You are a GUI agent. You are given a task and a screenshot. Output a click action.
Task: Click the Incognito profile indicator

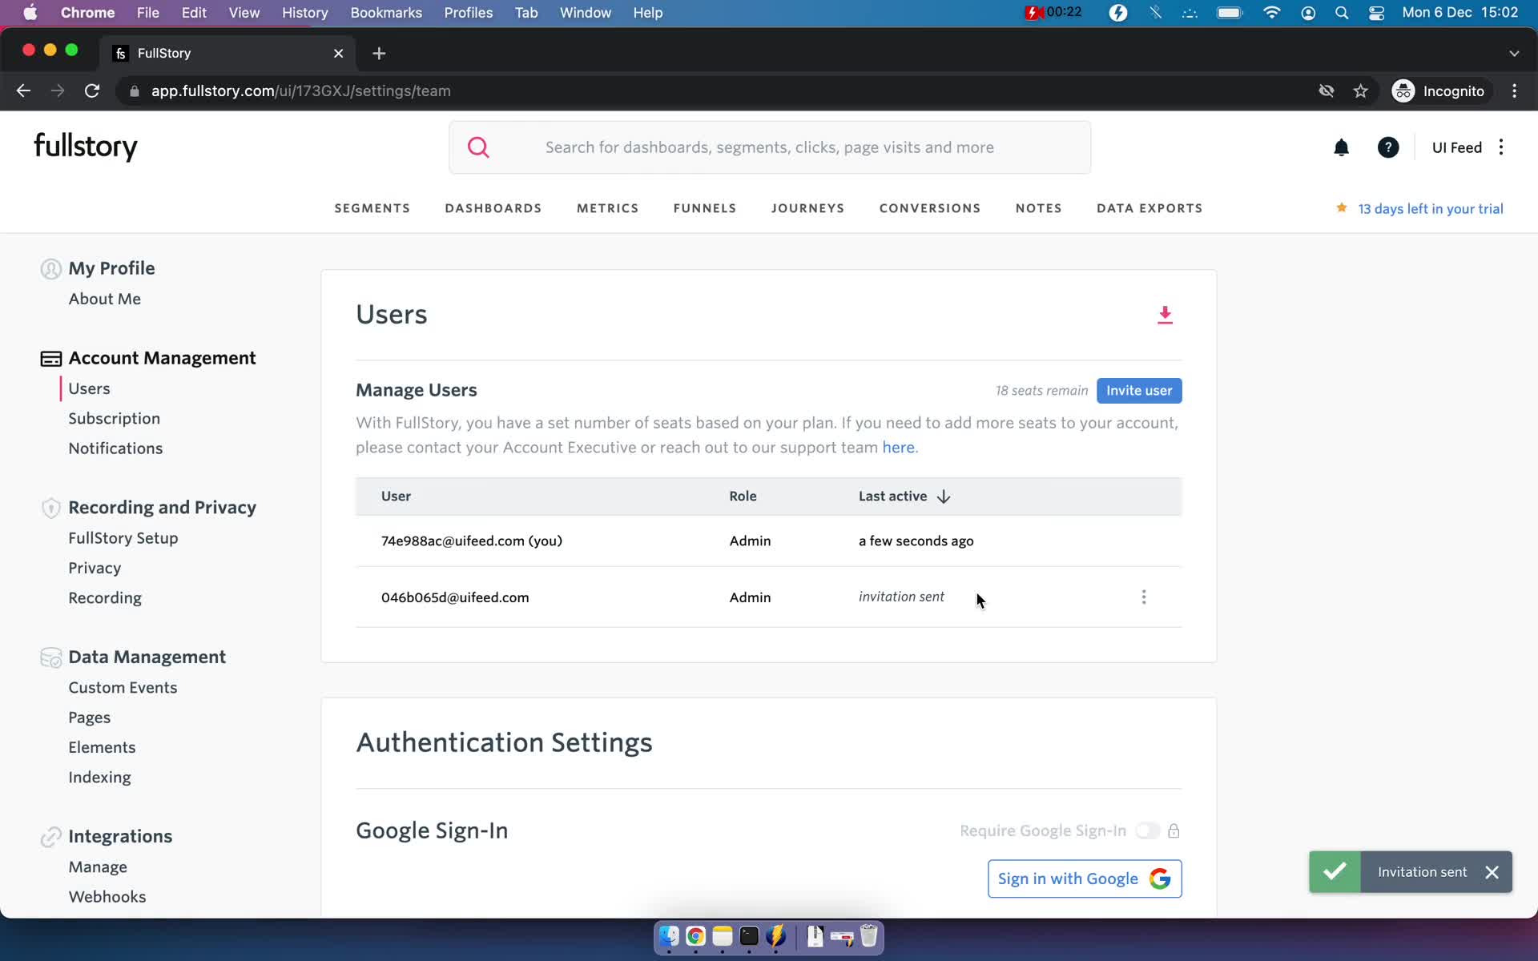pos(1439,91)
